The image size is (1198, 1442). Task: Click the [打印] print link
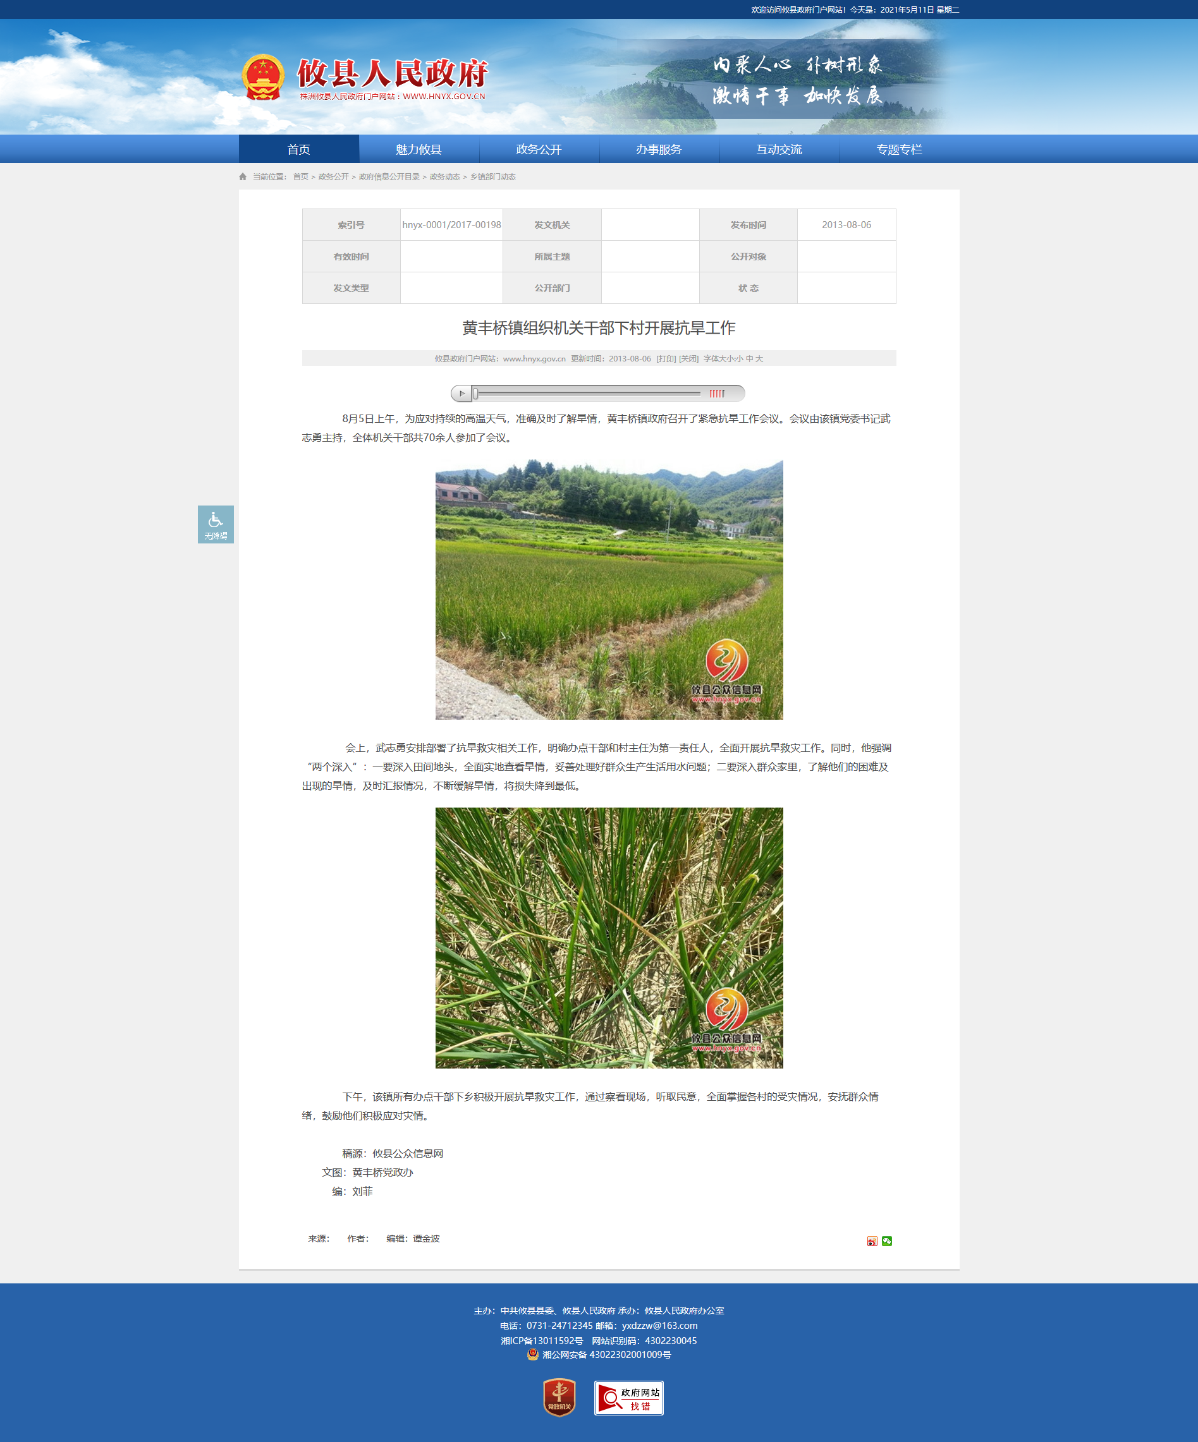pyautogui.click(x=666, y=358)
